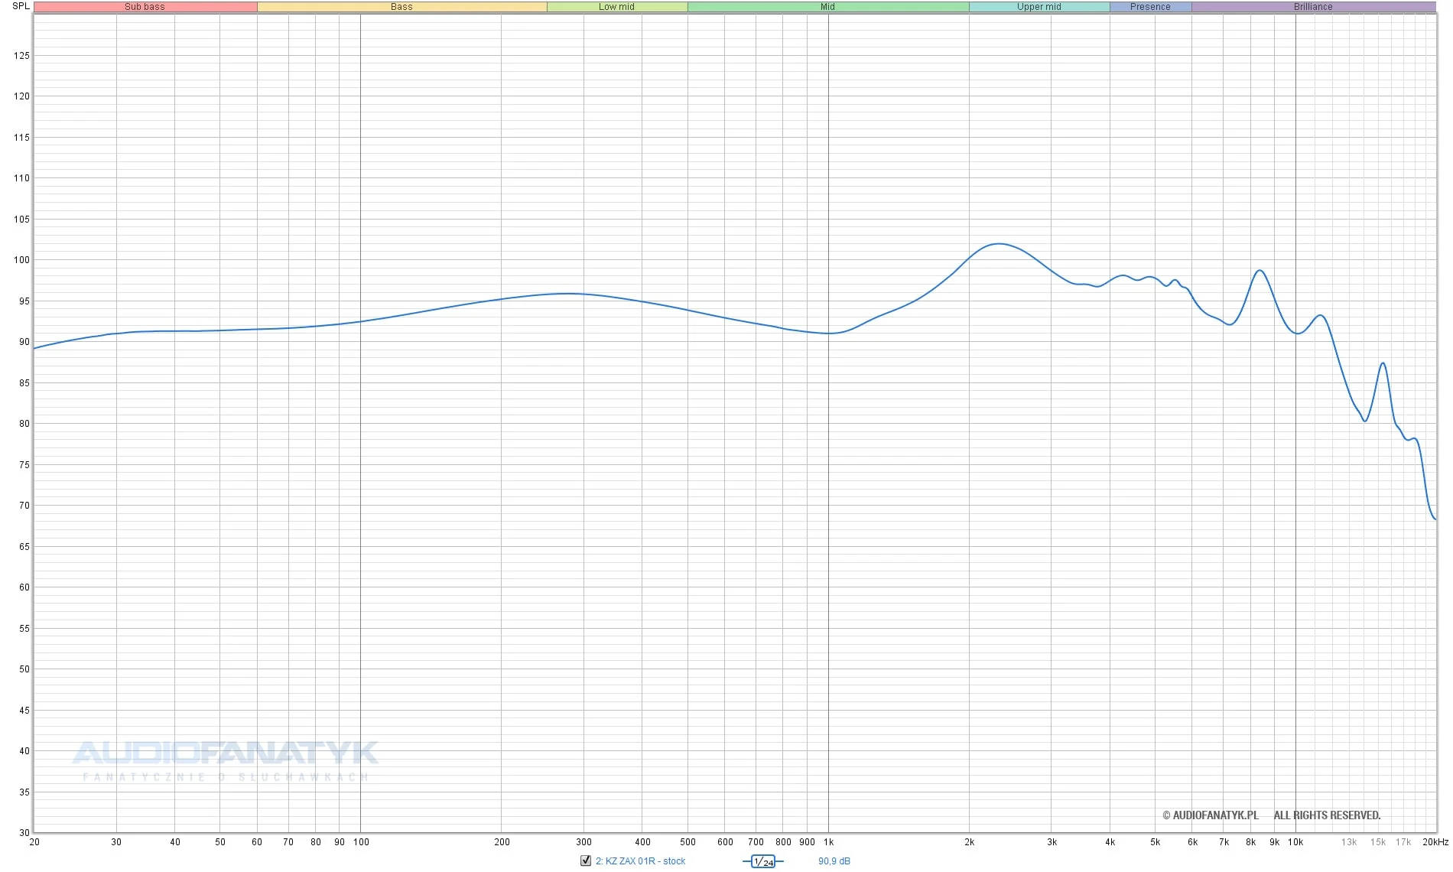Click the 2k frequency axis label
Viewport: 1453px width, 872px height.
(x=970, y=842)
